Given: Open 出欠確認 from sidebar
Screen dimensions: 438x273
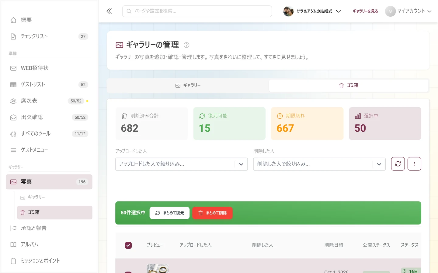Looking at the screenshot, I should (49, 117).
